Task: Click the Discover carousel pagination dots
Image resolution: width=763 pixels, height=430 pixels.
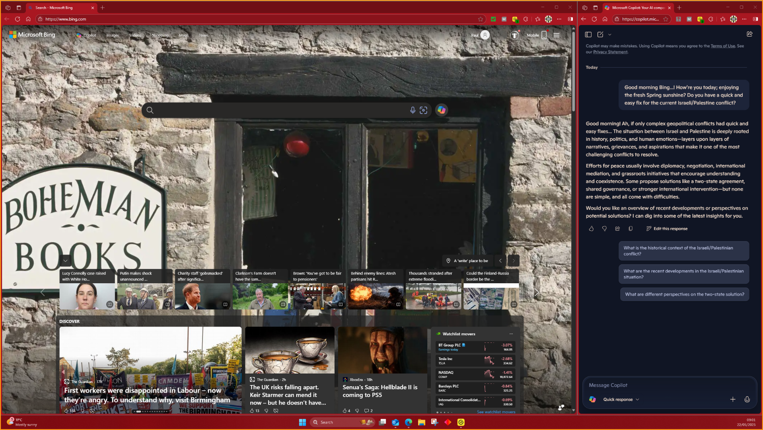Action: [x=151, y=412]
